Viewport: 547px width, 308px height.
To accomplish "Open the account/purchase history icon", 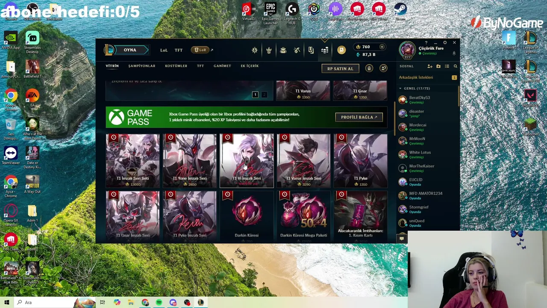I will pyautogui.click(x=383, y=68).
